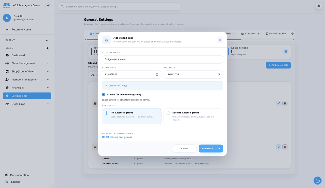Open start date calendar picker icon
The height and width of the screenshot is (188, 325).
pyautogui.click(x=157, y=75)
